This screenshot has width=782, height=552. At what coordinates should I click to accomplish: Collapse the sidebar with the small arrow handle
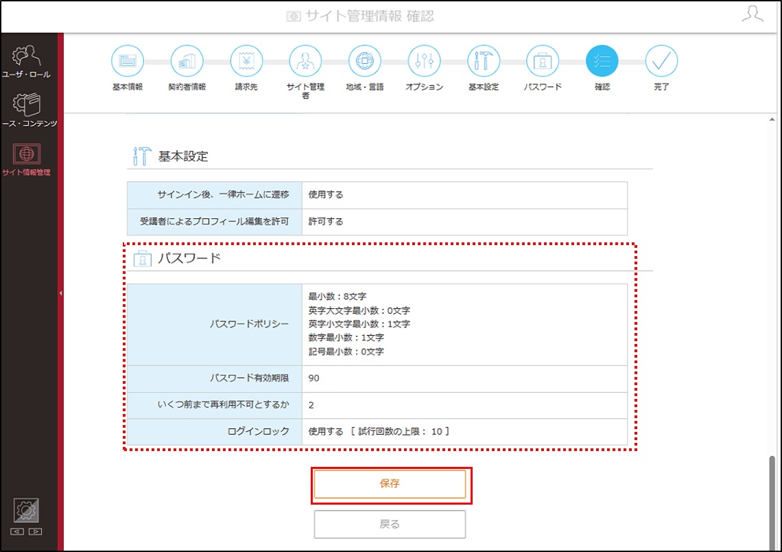pyautogui.click(x=61, y=293)
